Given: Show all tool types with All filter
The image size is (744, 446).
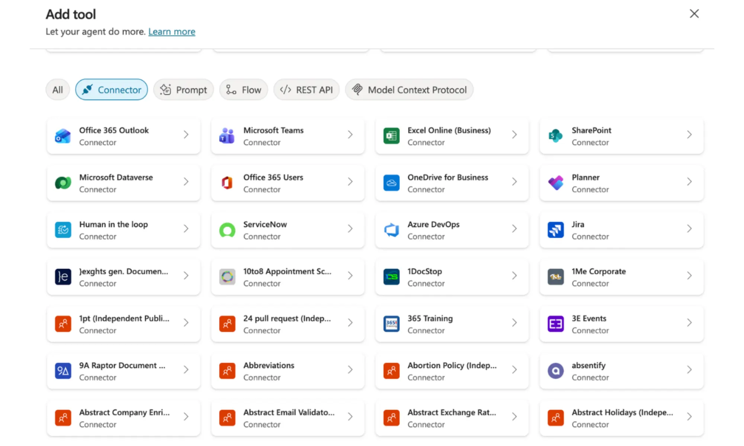Looking at the screenshot, I should tap(58, 90).
